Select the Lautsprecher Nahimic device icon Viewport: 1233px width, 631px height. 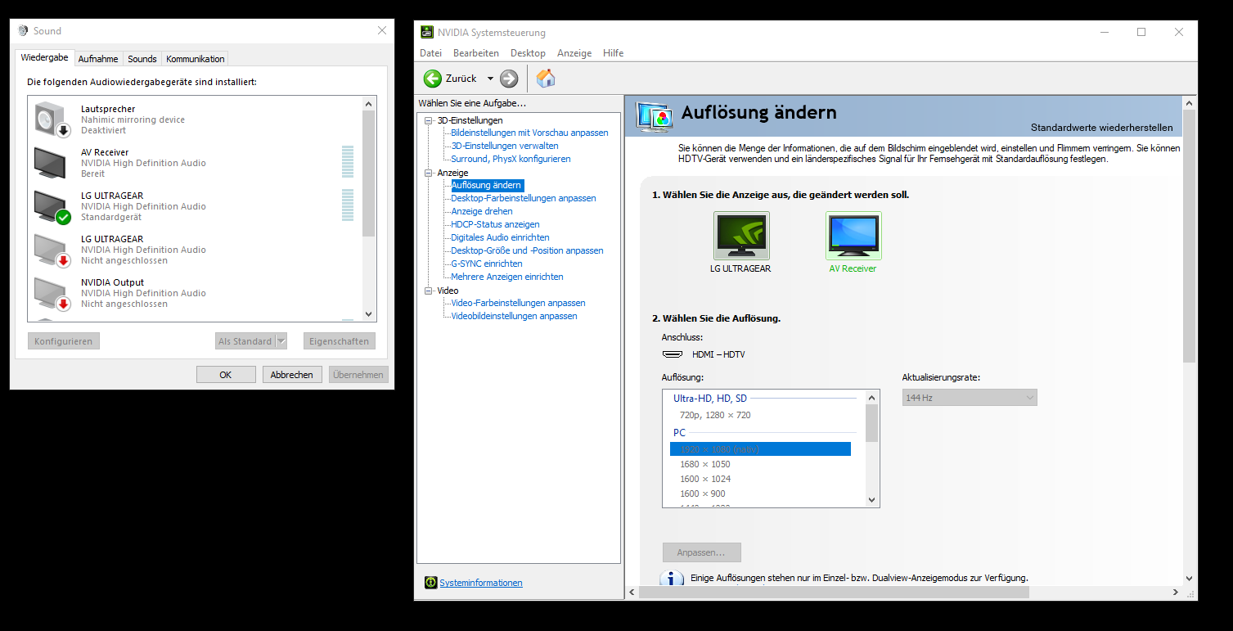(x=53, y=119)
